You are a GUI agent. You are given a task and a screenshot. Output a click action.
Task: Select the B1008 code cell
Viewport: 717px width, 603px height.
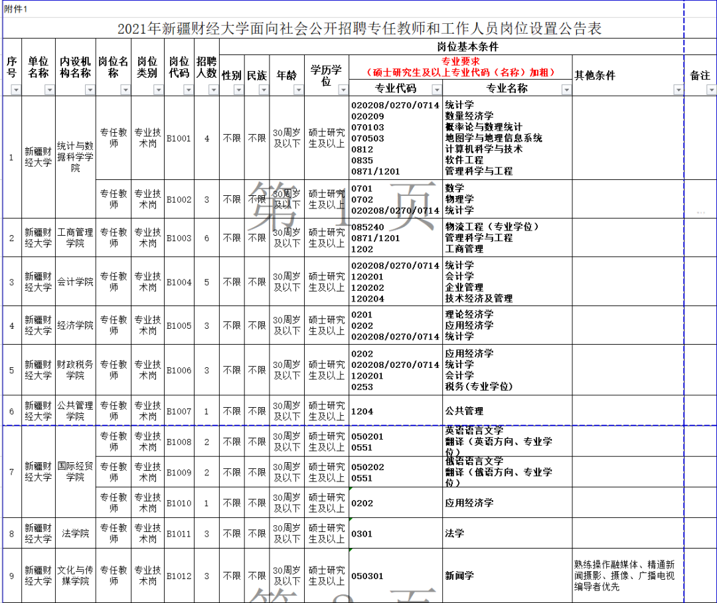click(x=179, y=442)
